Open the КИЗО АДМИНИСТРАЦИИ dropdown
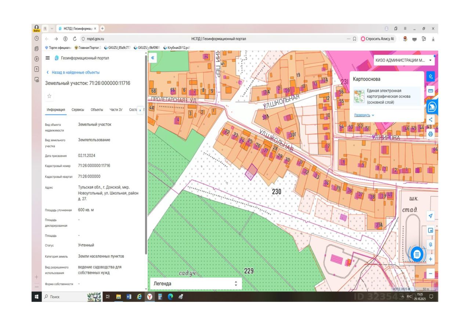This screenshot has width=470, height=332. [x=404, y=60]
